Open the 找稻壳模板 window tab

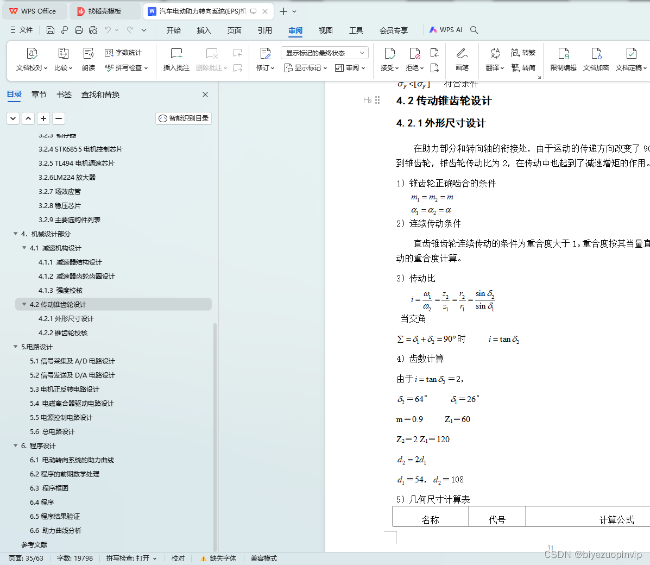(x=104, y=11)
